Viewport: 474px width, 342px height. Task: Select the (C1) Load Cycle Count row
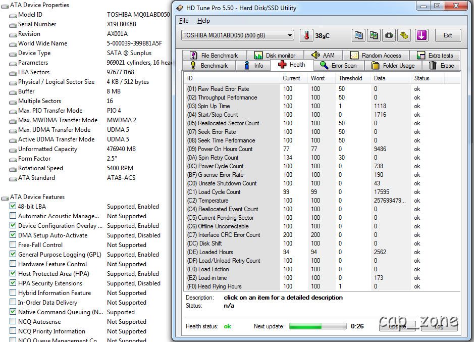(x=322, y=192)
